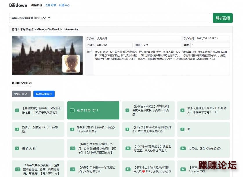Select card 5 受够了，我真的不行了
This screenshot has width=243, height=177.
point(38,129)
